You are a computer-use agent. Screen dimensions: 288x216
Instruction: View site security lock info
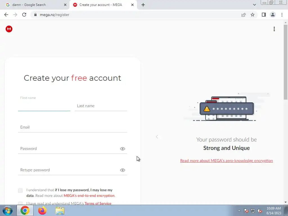35,15
